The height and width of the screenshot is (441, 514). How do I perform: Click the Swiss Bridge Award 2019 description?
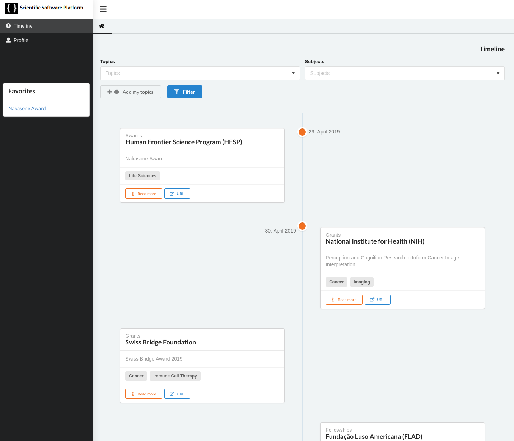154,359
